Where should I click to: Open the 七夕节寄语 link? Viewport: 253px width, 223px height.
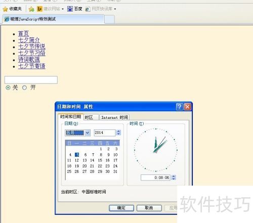pos(32,66)
